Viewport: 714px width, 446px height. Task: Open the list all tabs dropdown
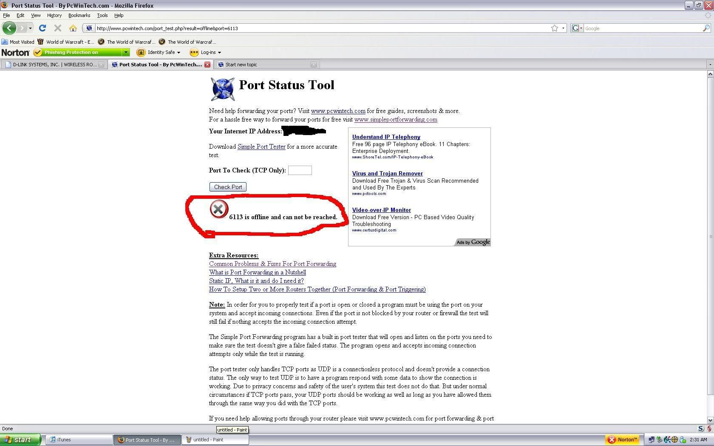click(710, 65)
